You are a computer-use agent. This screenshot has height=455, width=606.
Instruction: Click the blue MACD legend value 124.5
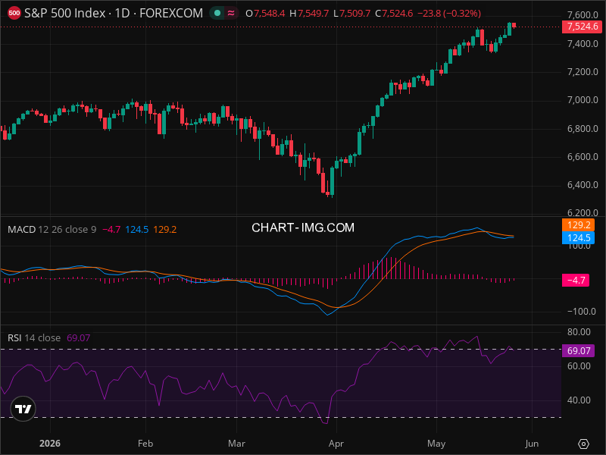click(137, 230)
